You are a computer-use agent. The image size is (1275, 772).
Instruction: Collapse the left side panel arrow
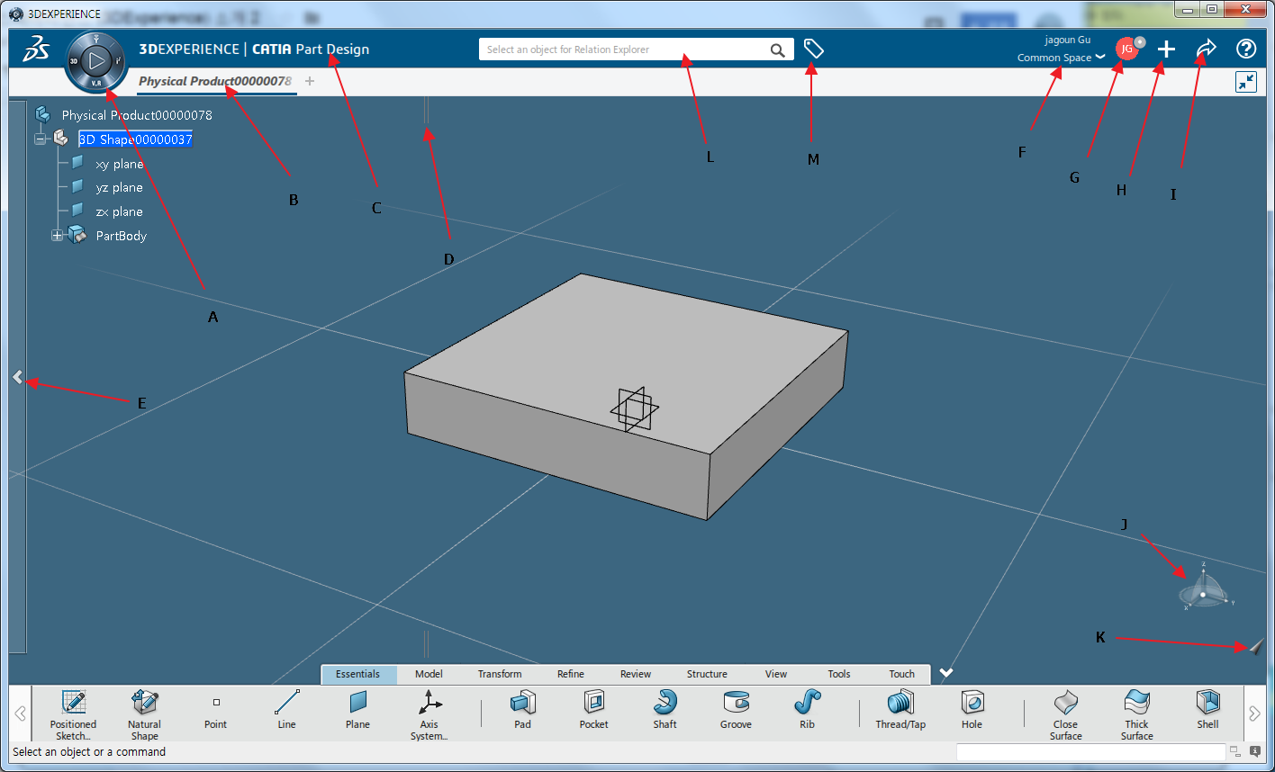pyautogui.click(x=17, y=378)
